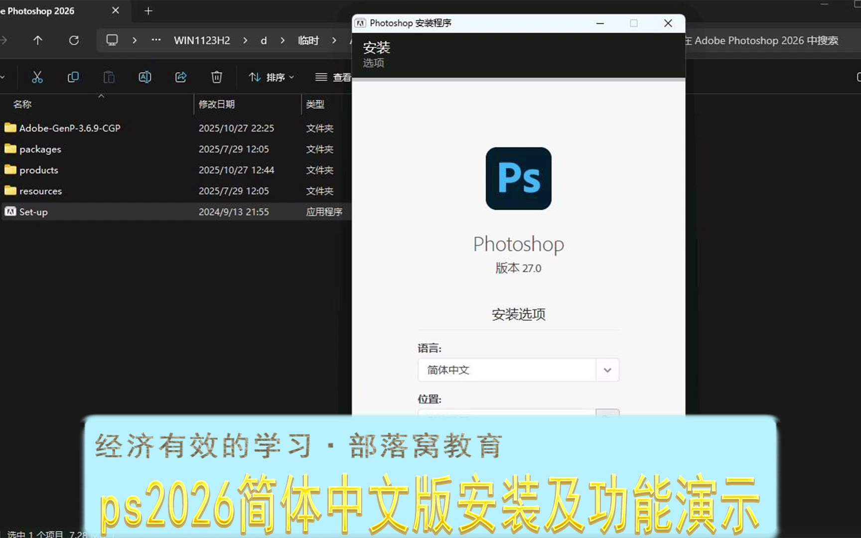861x538 pixels.
Task: Select the Set-up file name
Action: pyautogui.click(x=33, y=212)
